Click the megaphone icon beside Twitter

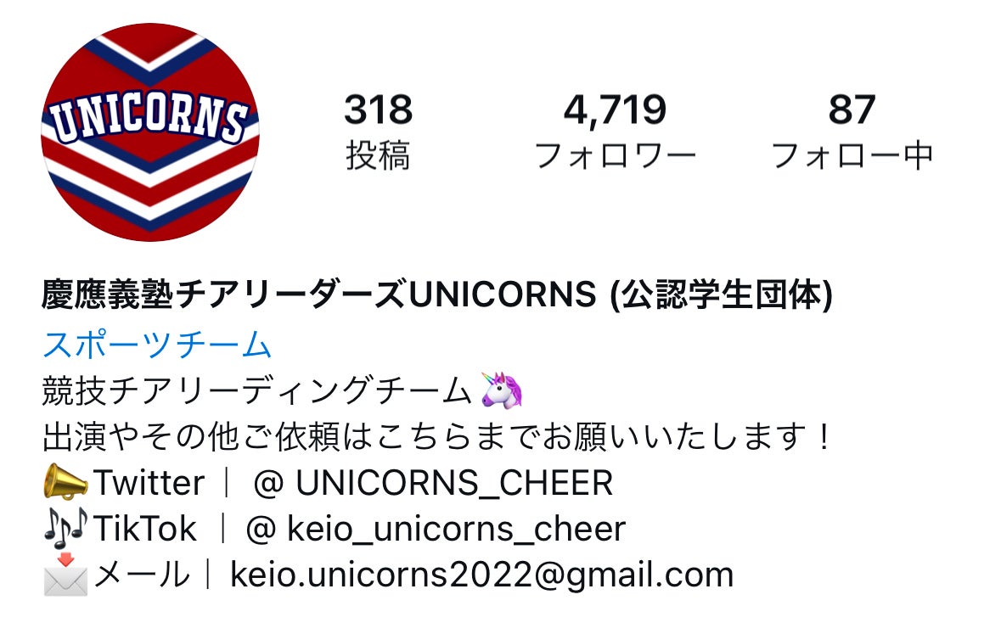coord(65,482)
